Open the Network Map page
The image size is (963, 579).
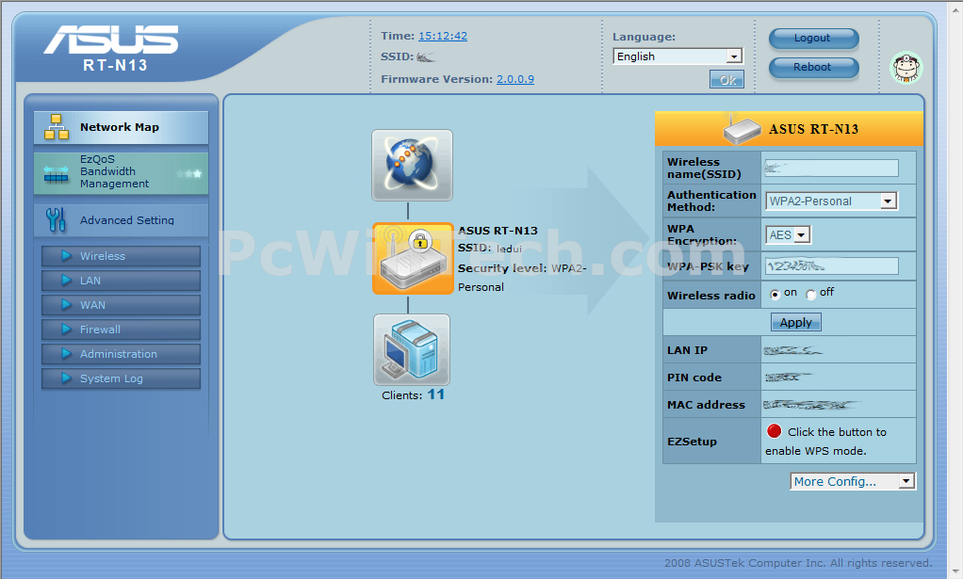[121, 128]
